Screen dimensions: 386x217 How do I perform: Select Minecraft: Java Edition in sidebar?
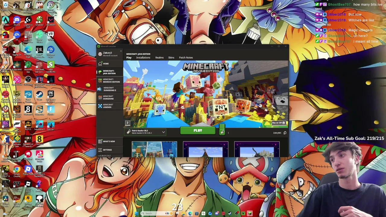(110, 72)
